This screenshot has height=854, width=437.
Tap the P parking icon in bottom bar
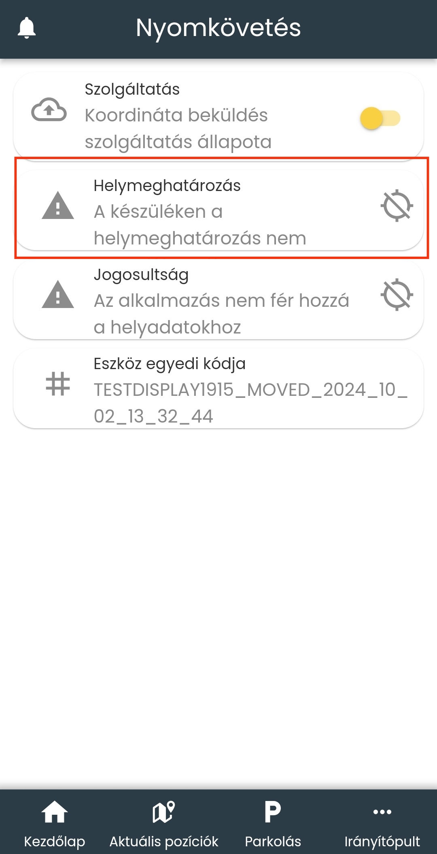pyautogui.click(x=273, y=812)
